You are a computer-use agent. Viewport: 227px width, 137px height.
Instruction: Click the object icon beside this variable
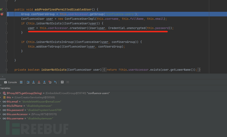tap(4, 97)
